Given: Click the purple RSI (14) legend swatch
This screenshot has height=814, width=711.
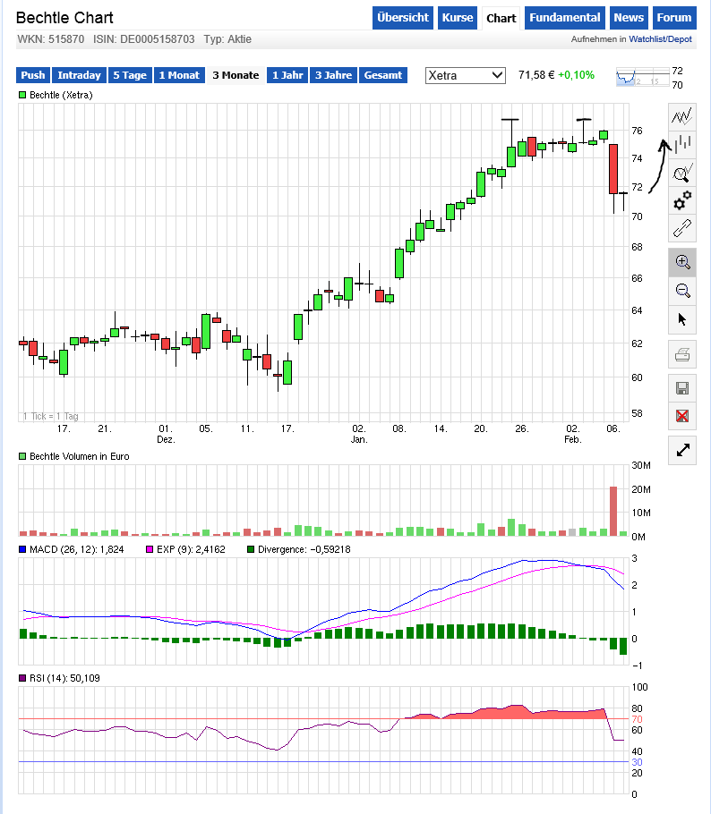Looking at the screenshot, I should tap(22, 678).
